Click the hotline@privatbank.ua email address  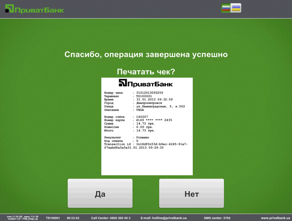(164, 218)
